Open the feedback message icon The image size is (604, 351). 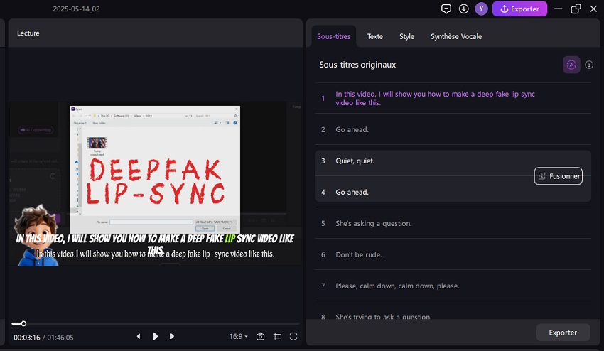446,9
